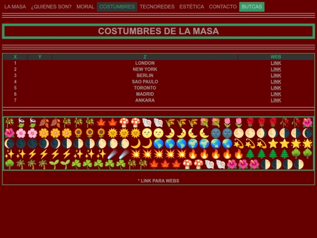317x238 pixels.
Task: Click the bouquet emoji next to the pink tulip
Action: [216, 123]
